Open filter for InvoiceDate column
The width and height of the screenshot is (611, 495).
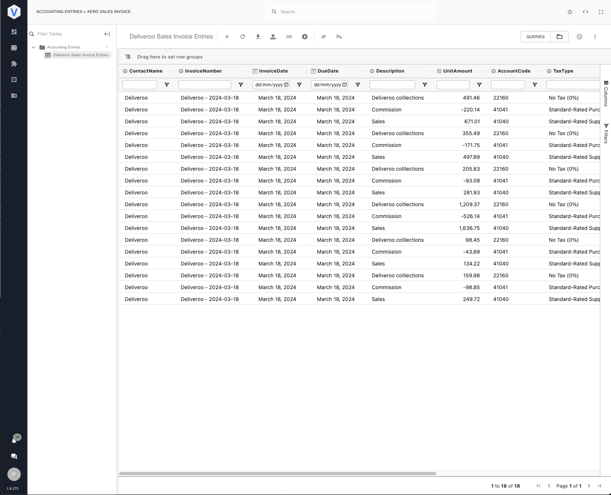click(x=299, y=85)
